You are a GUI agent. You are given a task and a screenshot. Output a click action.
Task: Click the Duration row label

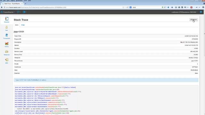(17, 48)
